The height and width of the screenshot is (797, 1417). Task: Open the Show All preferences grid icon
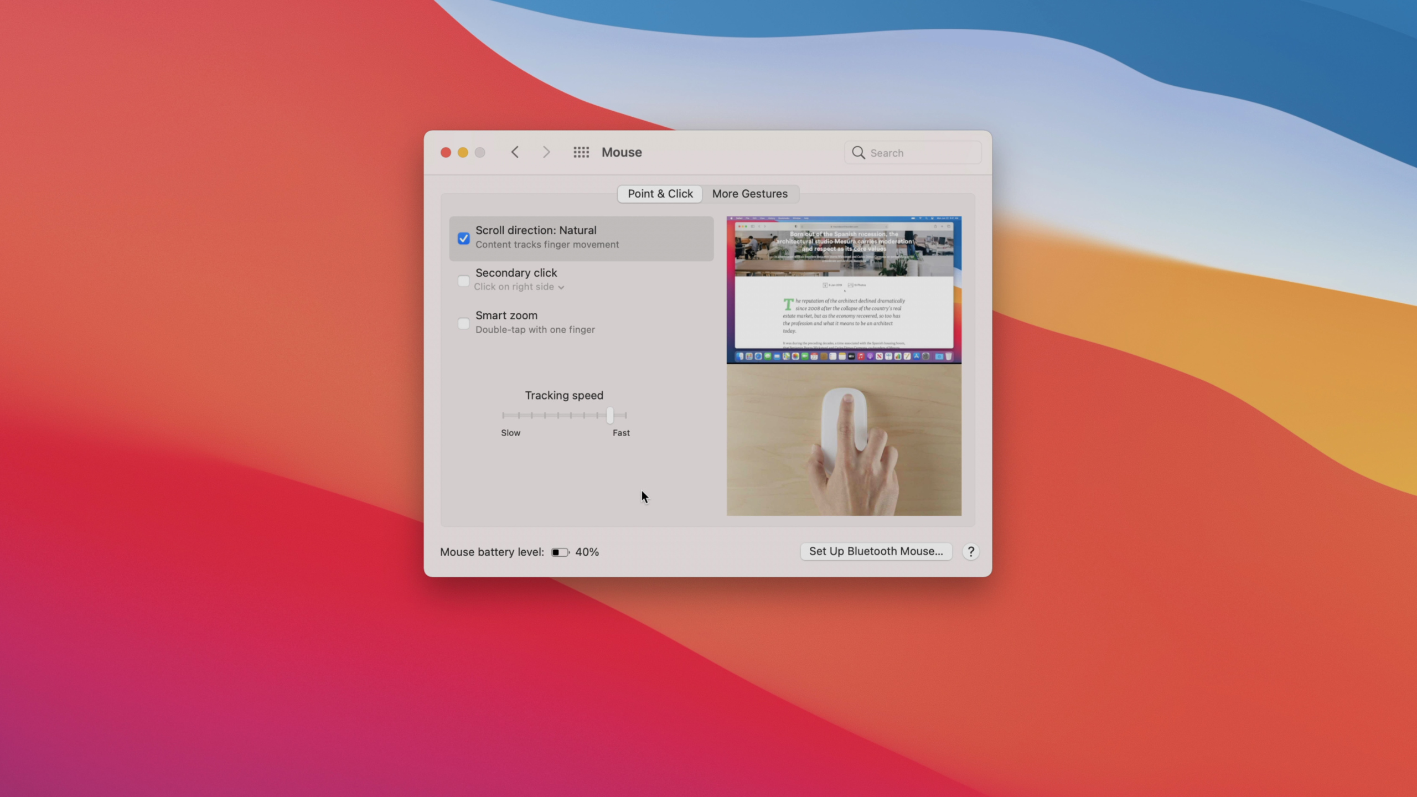pos(581,152)
